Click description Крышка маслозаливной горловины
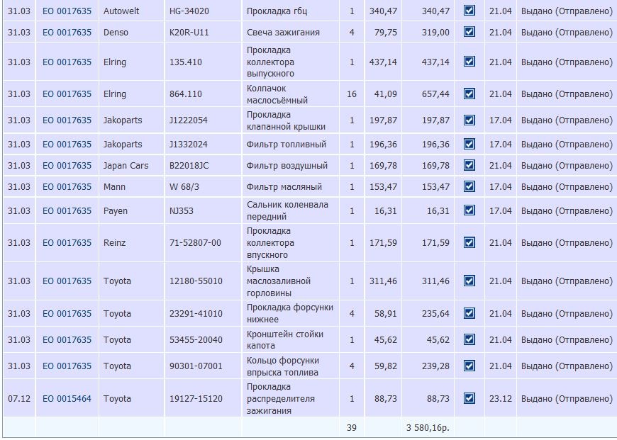Screen dimensions: 617x440 (279, 281)
